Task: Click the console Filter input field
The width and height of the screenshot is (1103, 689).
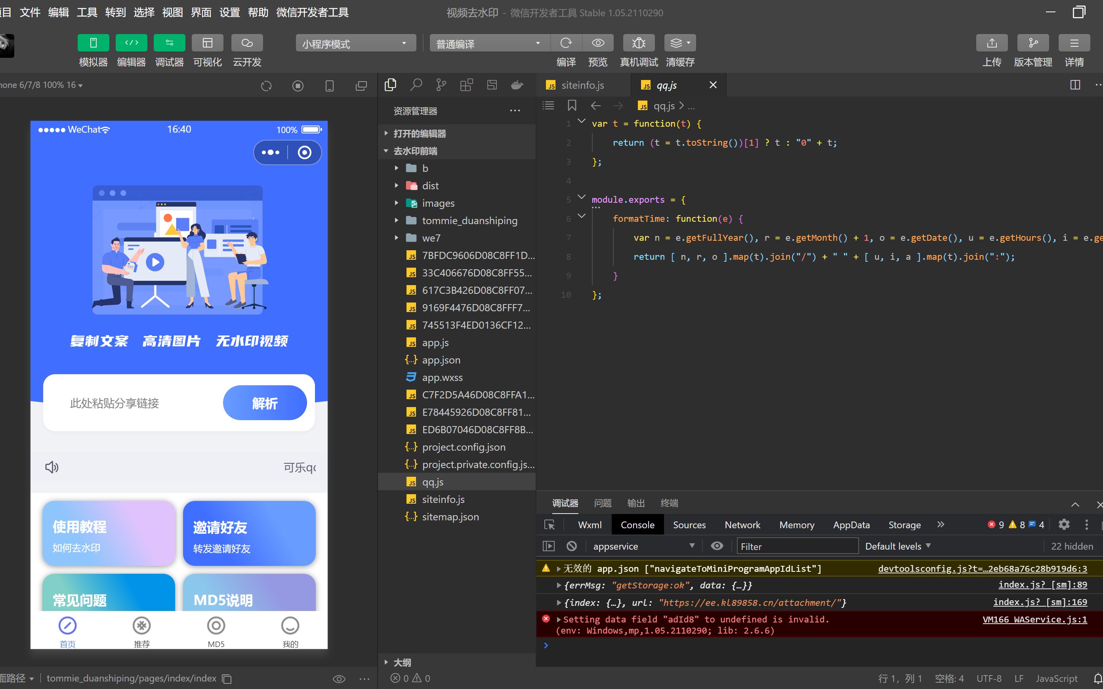Action: pos(797,546)
